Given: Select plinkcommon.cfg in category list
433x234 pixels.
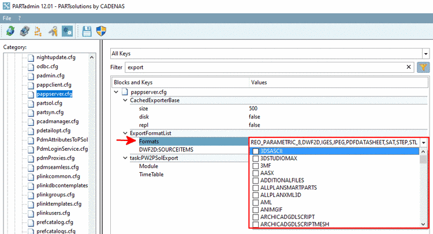Looking at the screenshot, I should 58,176.
